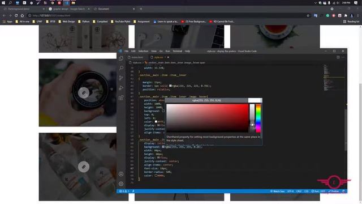Open the YouTube Plylist bookmark folder
Viewport: 362px width, 204px height.
120,22
